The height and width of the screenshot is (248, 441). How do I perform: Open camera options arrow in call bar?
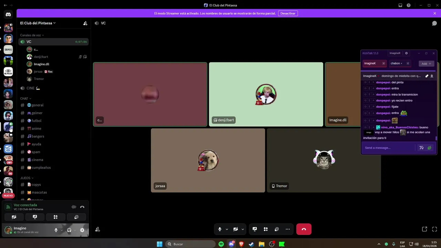tap(243, 229)
